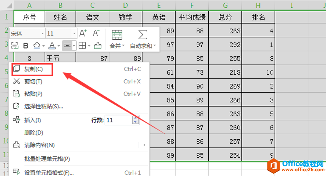Expand the borders dropdown arrow
The height and width of the screenshot is (176, 327).
(89, 46)
